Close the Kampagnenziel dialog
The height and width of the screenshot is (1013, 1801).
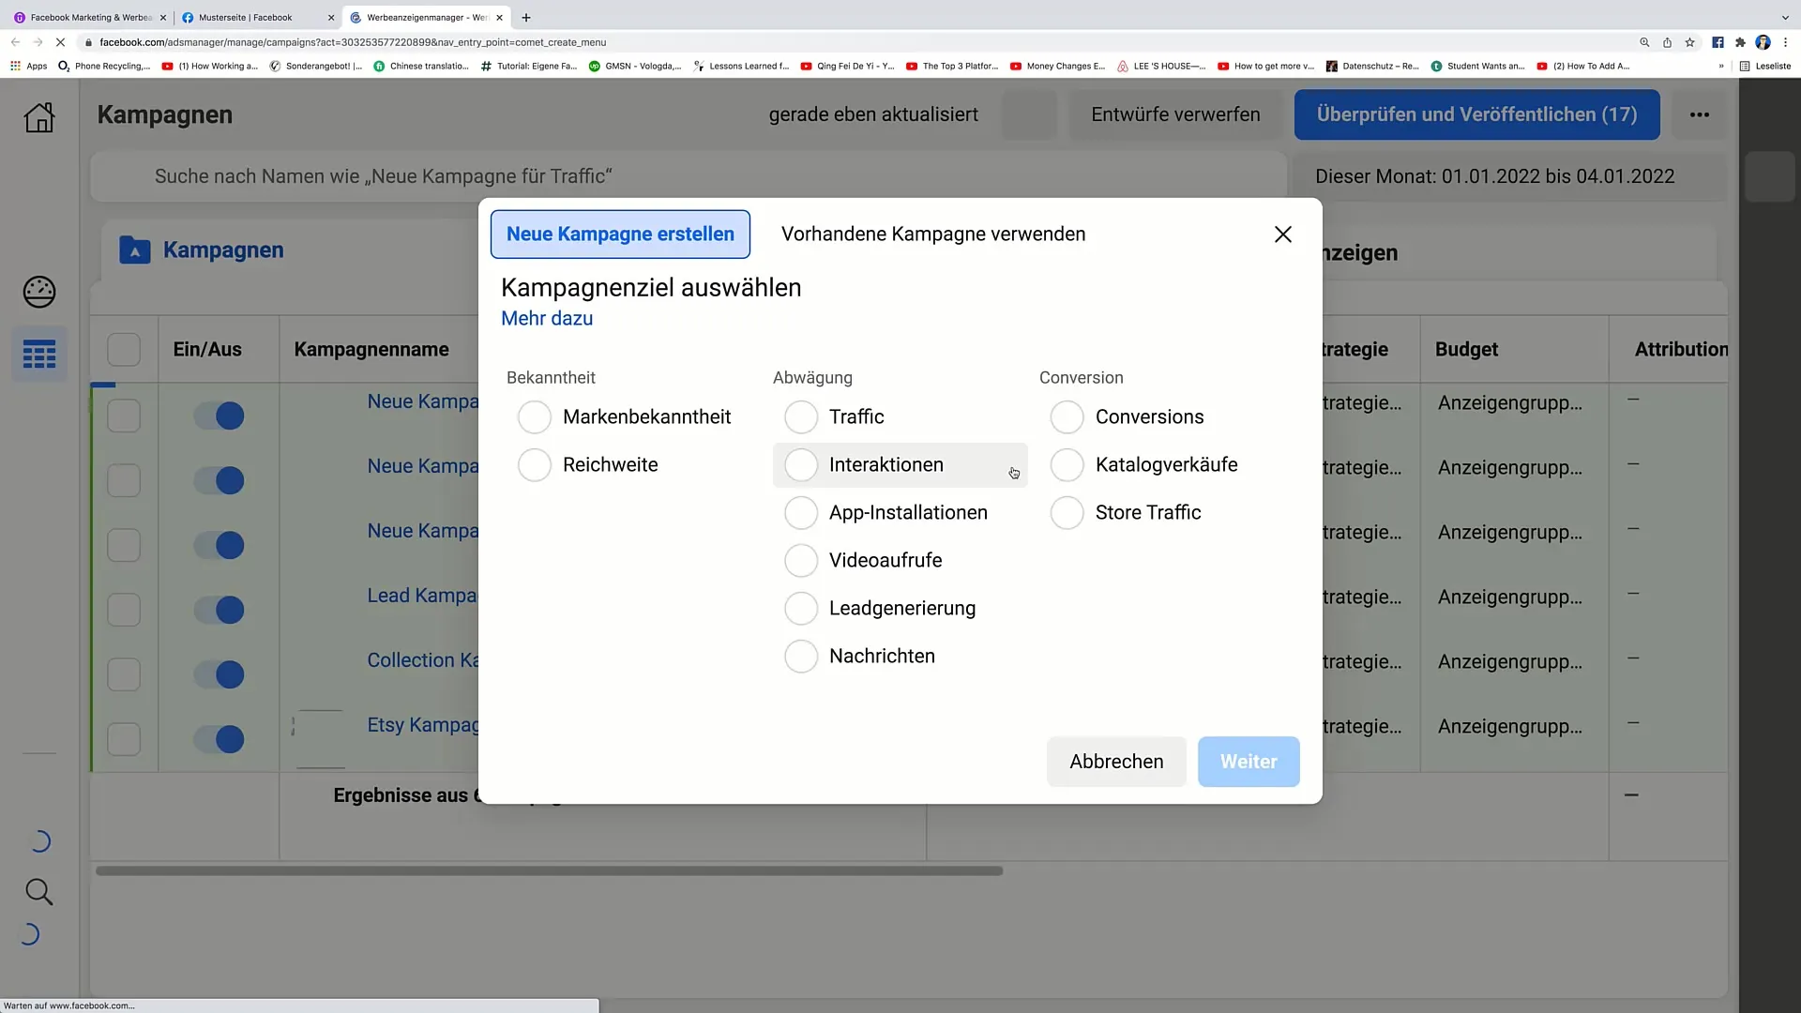[1282, 234]
